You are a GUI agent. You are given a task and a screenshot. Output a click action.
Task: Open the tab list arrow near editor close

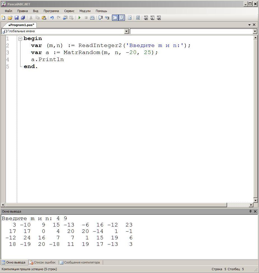point(249,25)
